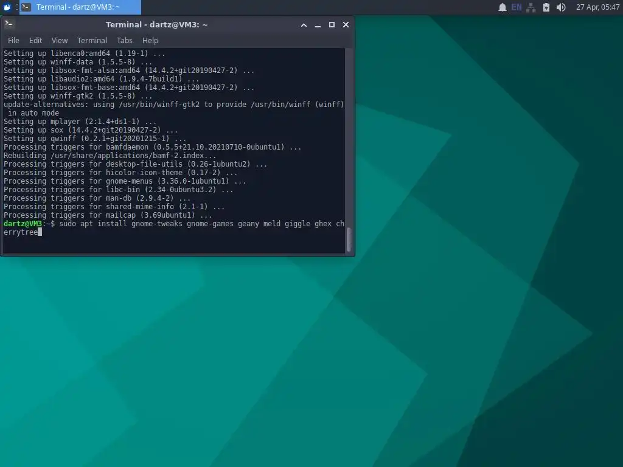Open the Tabs menu
623x467 pixels.
tap(124, 41)
